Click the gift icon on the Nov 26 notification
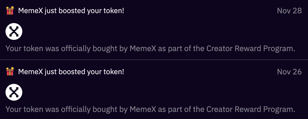The image size is (308, 119). [x=10, y=72]
